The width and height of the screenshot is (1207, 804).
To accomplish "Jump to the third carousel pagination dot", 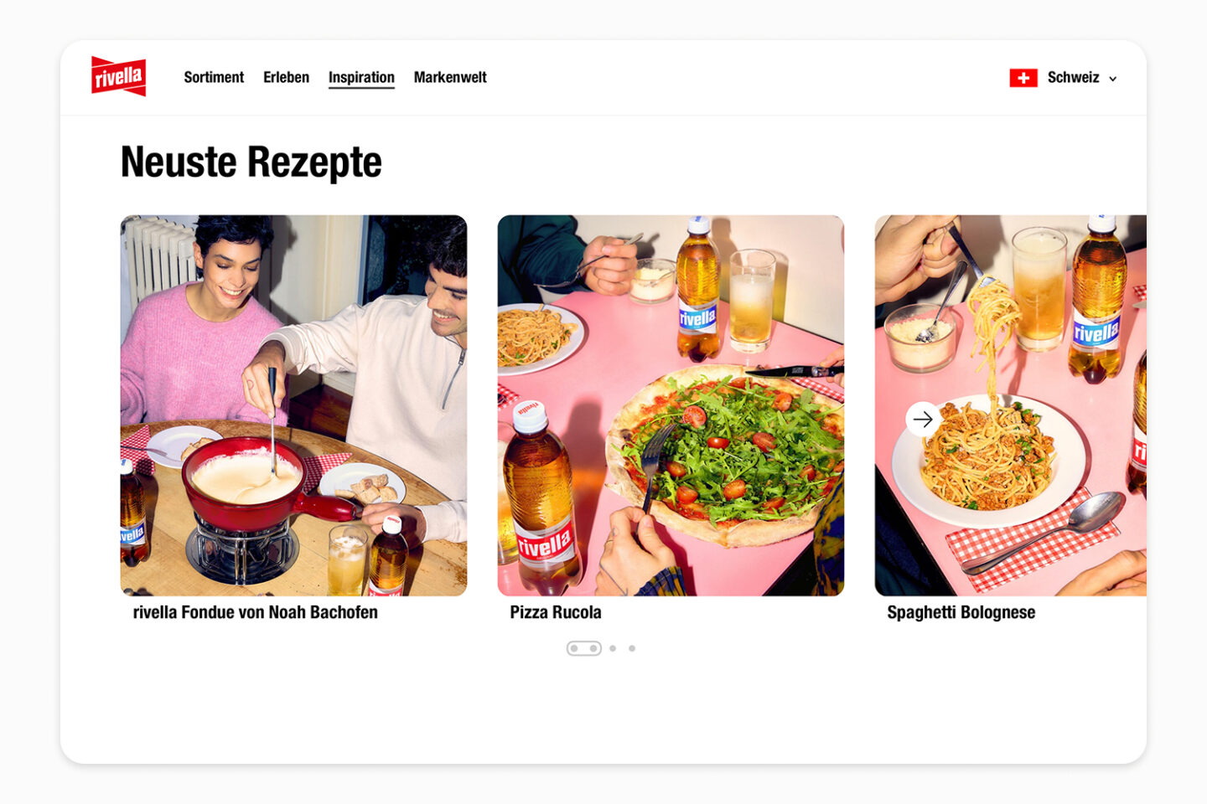I will click(x=613, y=648).
